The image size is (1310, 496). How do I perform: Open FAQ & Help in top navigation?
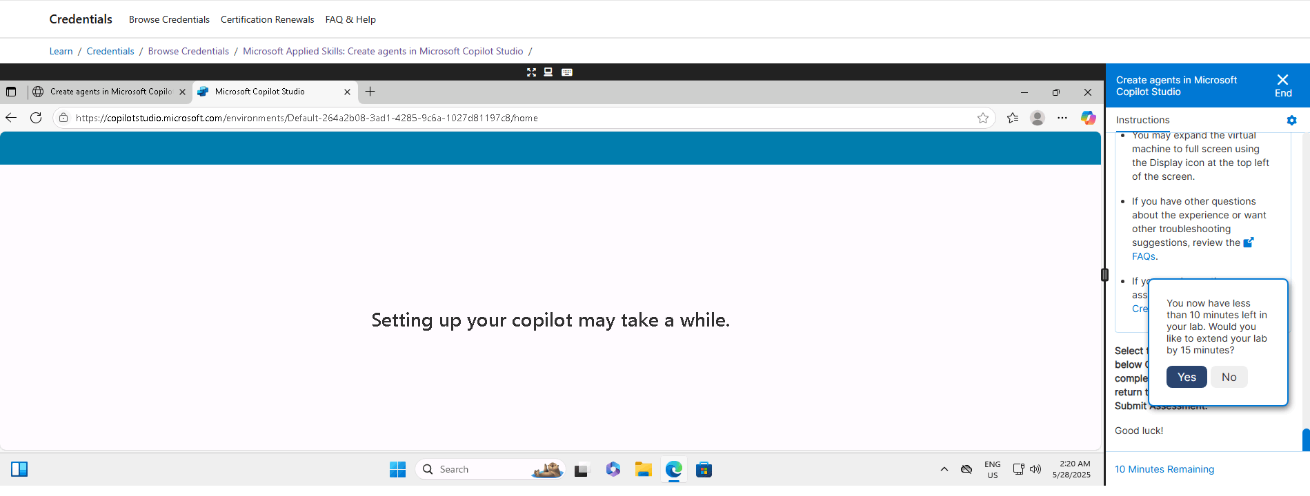350,19
